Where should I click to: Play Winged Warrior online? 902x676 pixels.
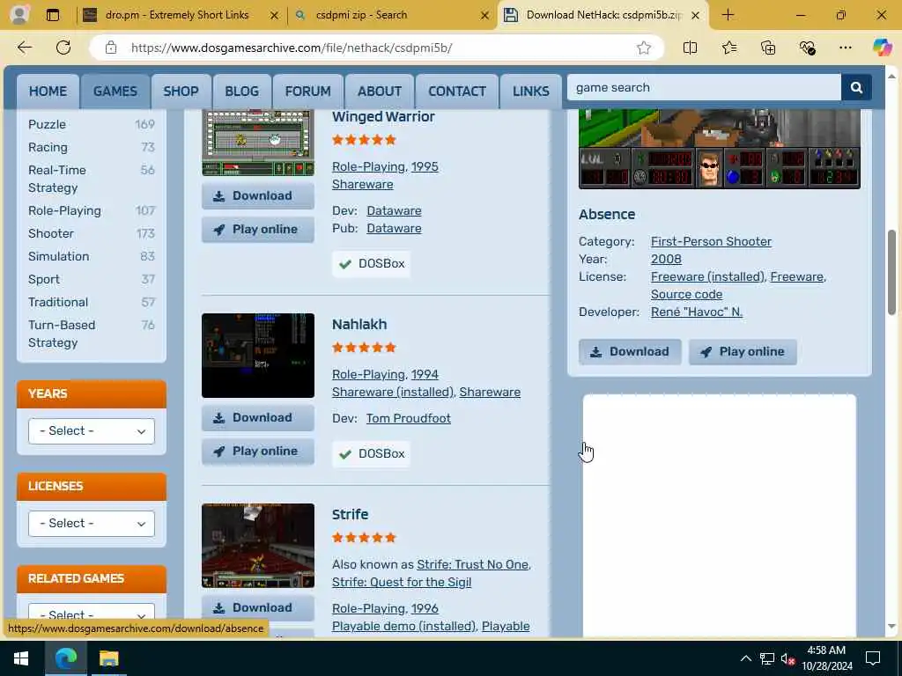pyautogui.click(x=258, y=230)
